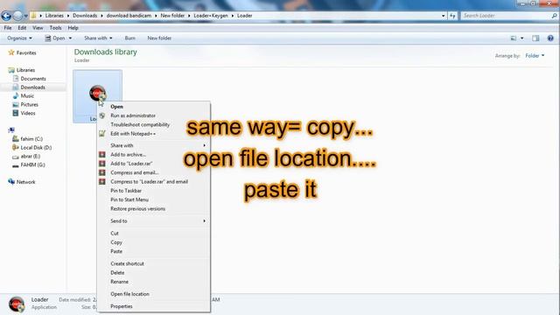Image resolution: width=560 pixels, height=315 pixels.
Task: Open the File menu
Action: click(8, 28)
